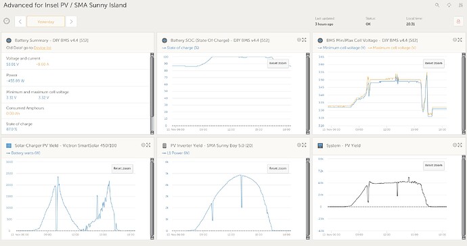The height and width of the screenshot is (246, 467).
Task: Click the System PV Yield widget scrollbar
Action: point(464,197)
